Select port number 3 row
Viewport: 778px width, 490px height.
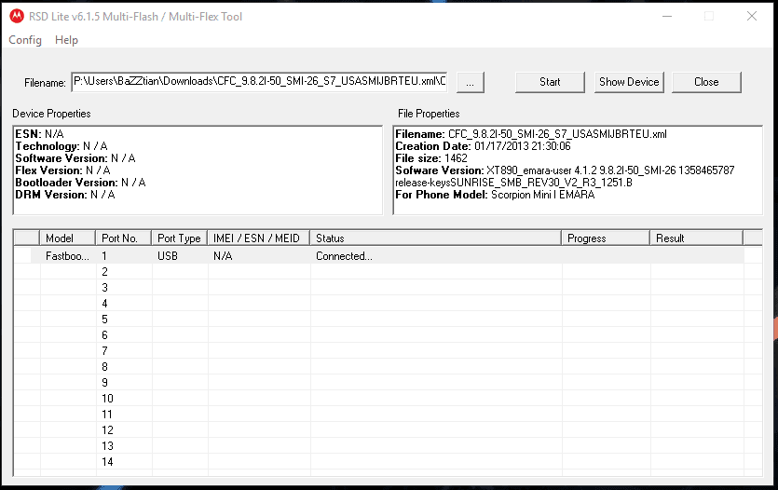(x=379, y=288)
